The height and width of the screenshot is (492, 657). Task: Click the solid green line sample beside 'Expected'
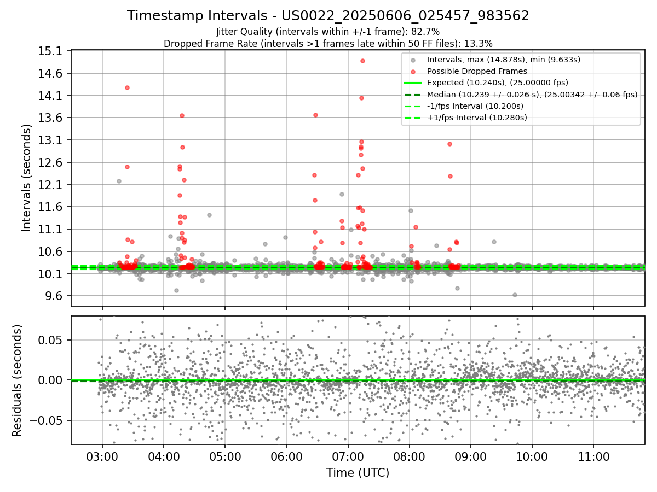(x=413, y=83)
